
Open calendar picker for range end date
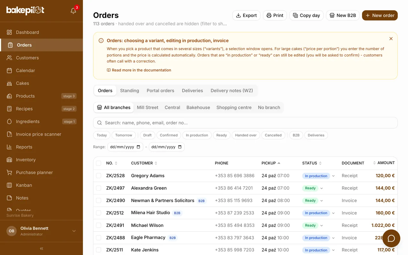180,147
